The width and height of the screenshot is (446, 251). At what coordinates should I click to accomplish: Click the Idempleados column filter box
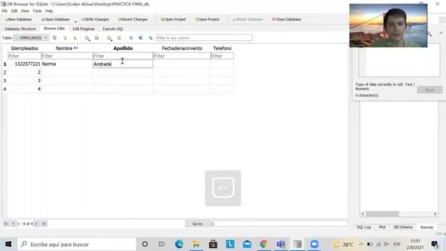(x=24, y=56)
